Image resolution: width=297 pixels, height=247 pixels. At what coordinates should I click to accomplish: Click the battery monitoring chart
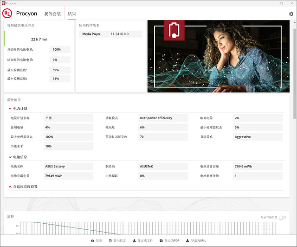tap(148, 228)
